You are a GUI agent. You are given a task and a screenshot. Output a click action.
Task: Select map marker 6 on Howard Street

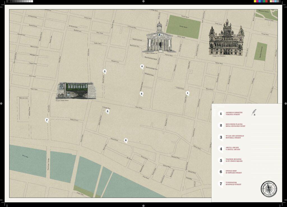(126, 140)
